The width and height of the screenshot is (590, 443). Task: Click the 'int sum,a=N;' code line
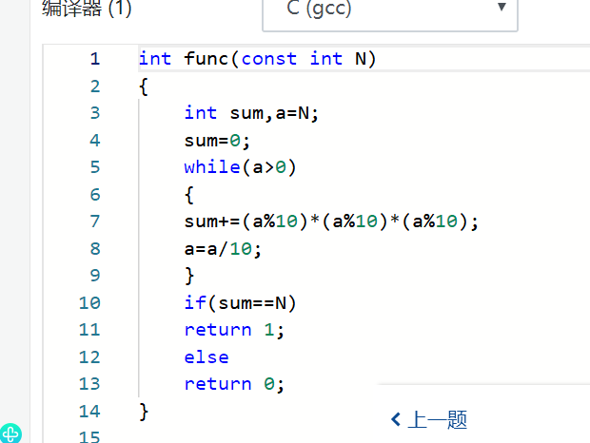tap(251, 113)
